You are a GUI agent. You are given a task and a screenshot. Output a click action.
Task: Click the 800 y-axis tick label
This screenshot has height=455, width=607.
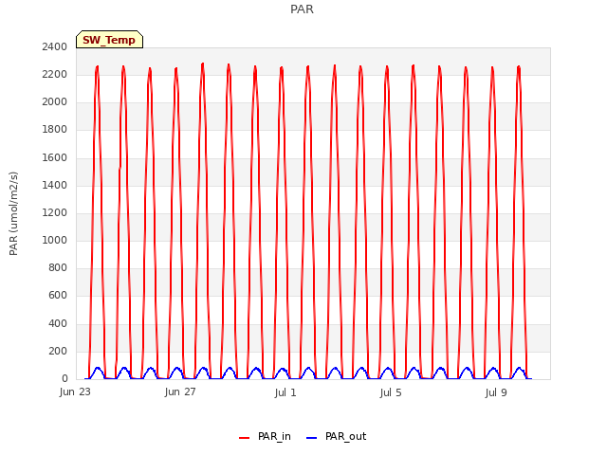coord(58,267)
